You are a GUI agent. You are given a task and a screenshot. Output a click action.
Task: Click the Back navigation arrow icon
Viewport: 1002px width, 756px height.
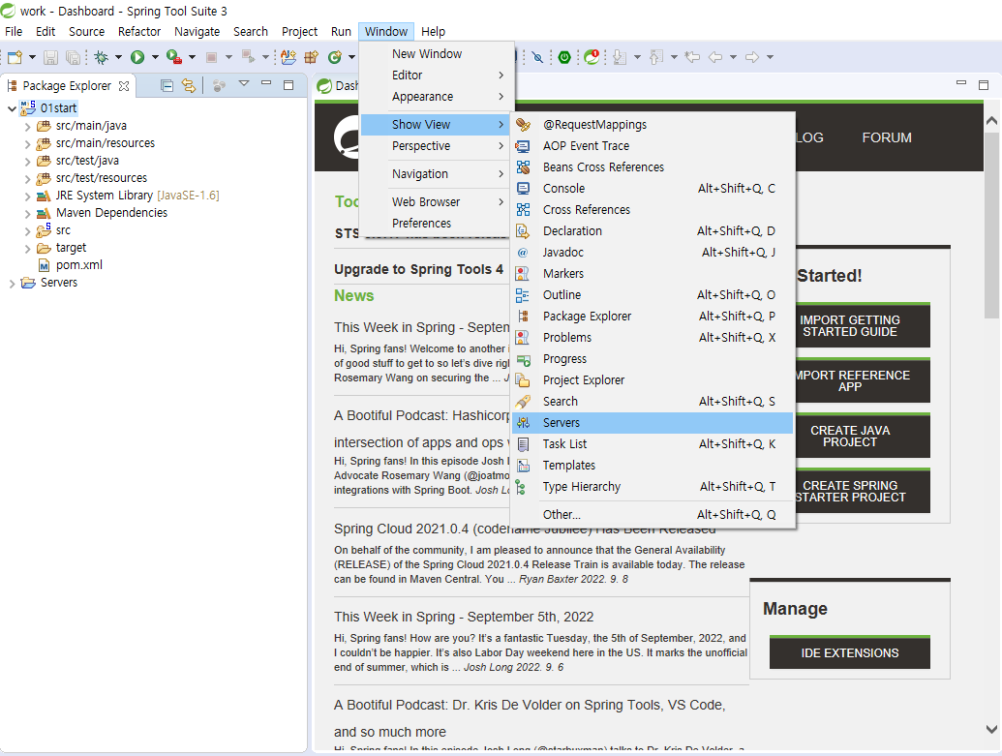click(x=715, y=57)
